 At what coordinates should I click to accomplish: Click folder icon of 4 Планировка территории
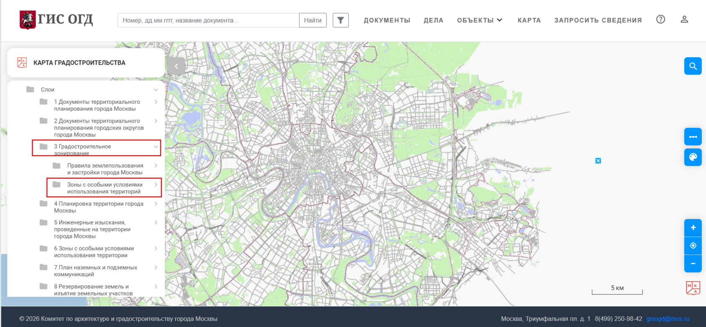(x=44, y=203)
